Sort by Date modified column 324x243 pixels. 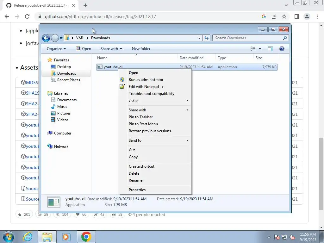[x=196, y=58]
